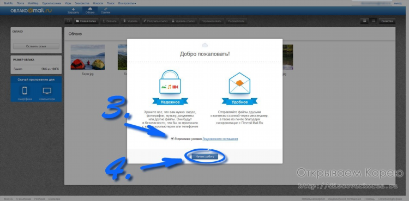
Task: Open the Ссылки links icon in header
Action: point(105,9)
